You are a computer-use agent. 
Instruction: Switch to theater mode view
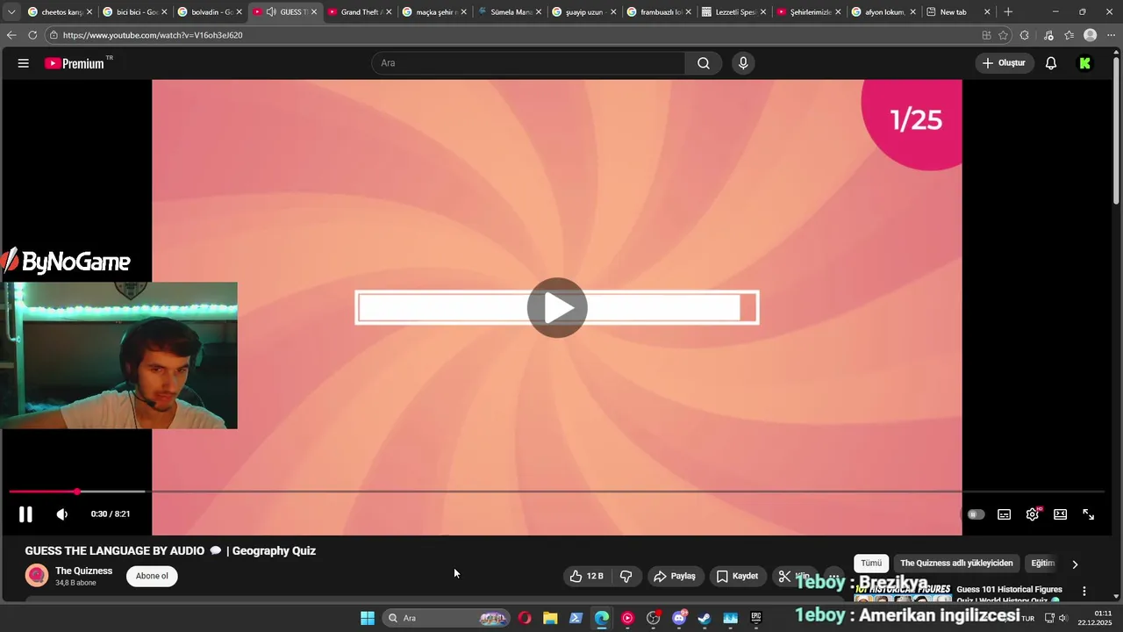pyautogui.click(x=1060, y=514)
